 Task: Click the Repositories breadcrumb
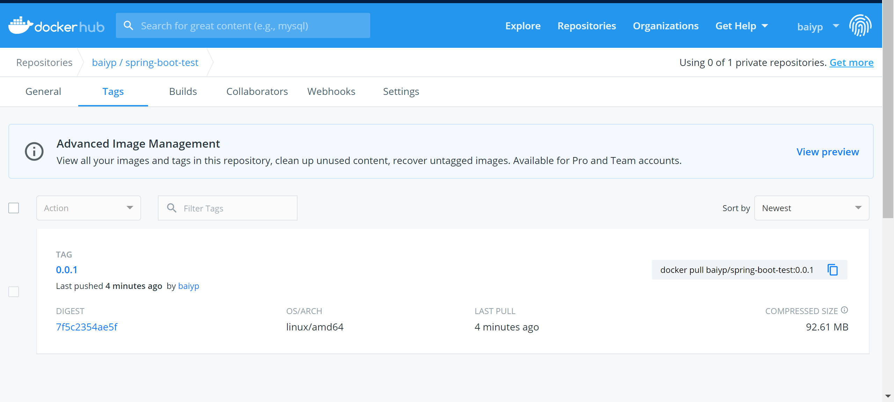coord(44,62)
